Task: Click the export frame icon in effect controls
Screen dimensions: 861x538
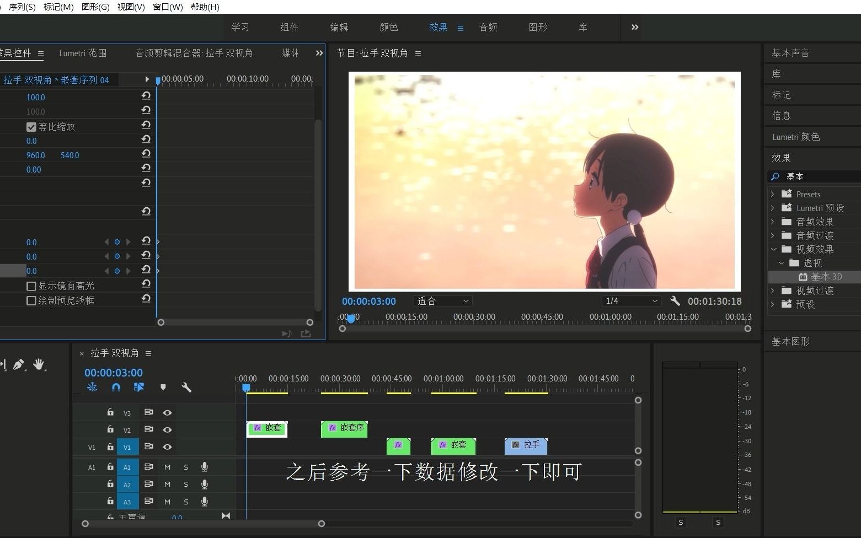Action: coord(306,333)
